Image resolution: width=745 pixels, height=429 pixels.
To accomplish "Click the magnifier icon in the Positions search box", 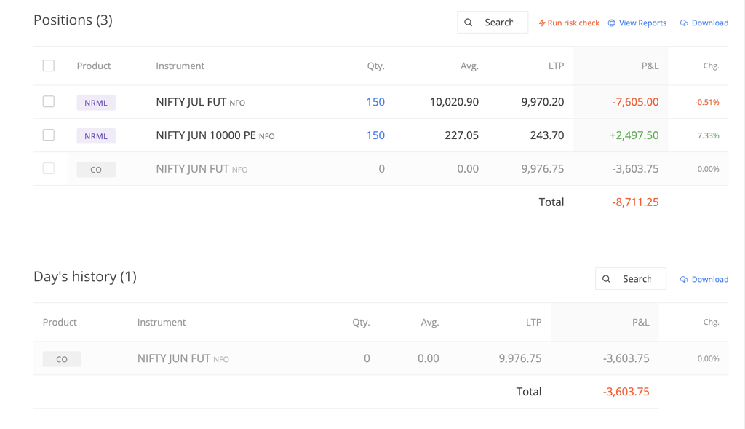I will pyautogui.click(x=469, y=22).
